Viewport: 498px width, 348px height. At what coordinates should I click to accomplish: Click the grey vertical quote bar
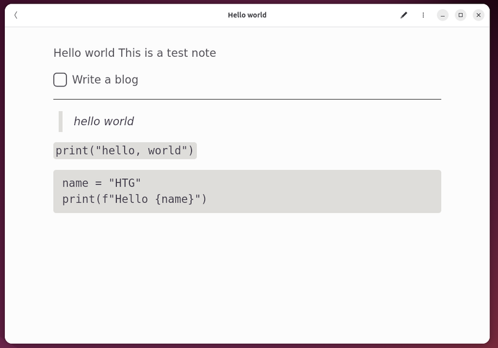coord(60,121)
